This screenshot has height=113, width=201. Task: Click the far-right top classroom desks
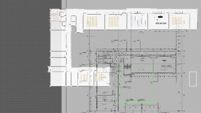click(x=177, y=21)
